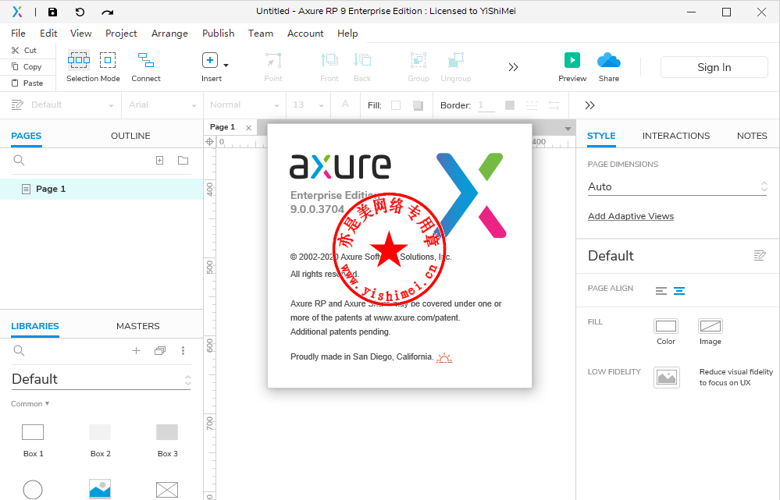Click the border line pattern icon
Image resolution: width=780 pixels, height=500 pixels.
[532, 105]
